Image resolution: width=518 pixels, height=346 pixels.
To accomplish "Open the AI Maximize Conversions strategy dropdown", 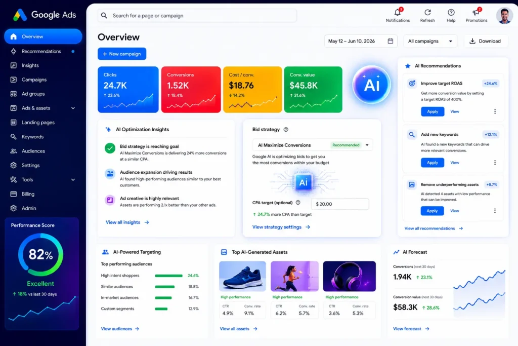I will coord(312,145).
